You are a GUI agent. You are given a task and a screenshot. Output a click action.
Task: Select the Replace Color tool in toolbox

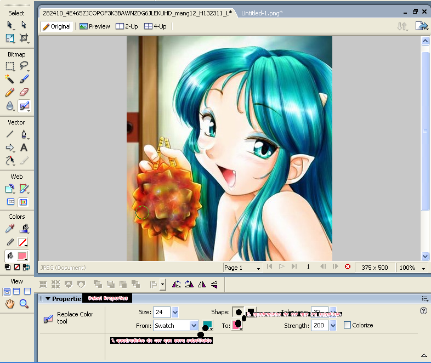tap(24, 106)
